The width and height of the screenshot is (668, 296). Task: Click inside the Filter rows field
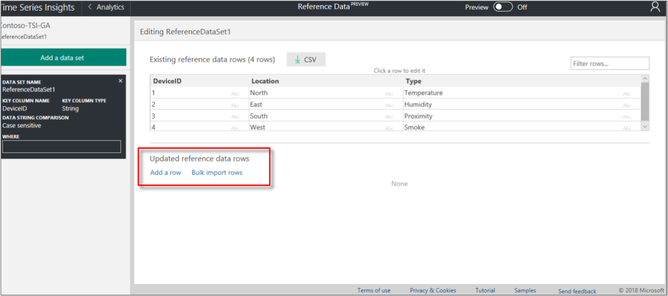point(609,63)
